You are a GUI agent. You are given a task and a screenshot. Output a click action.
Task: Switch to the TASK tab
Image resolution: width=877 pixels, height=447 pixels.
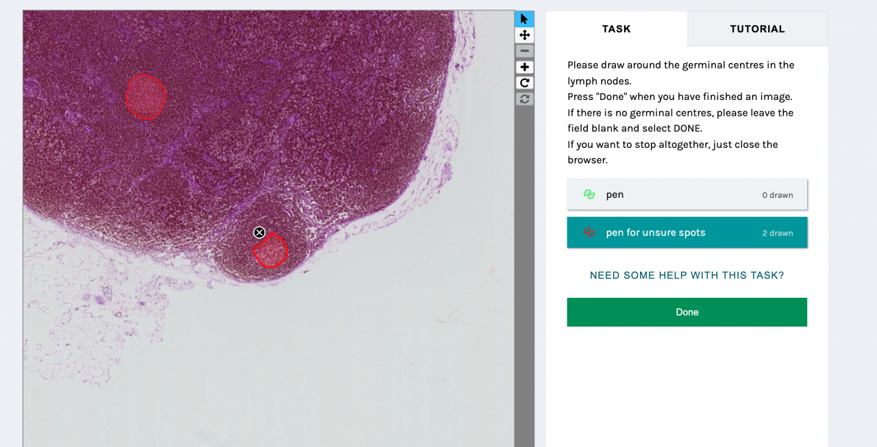pos(617,29)
